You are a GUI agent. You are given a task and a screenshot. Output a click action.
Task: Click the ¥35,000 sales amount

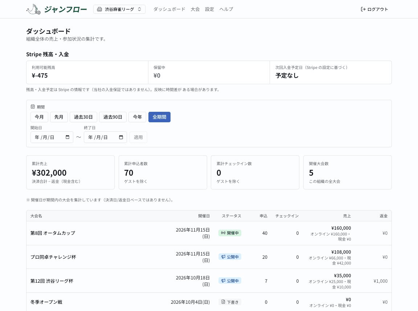click(x=342, y=276)
